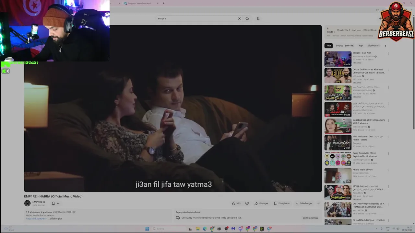This screenshot has width=415, height=233.
Task: Expand description with afficher plus
Action: coord(56,219)
